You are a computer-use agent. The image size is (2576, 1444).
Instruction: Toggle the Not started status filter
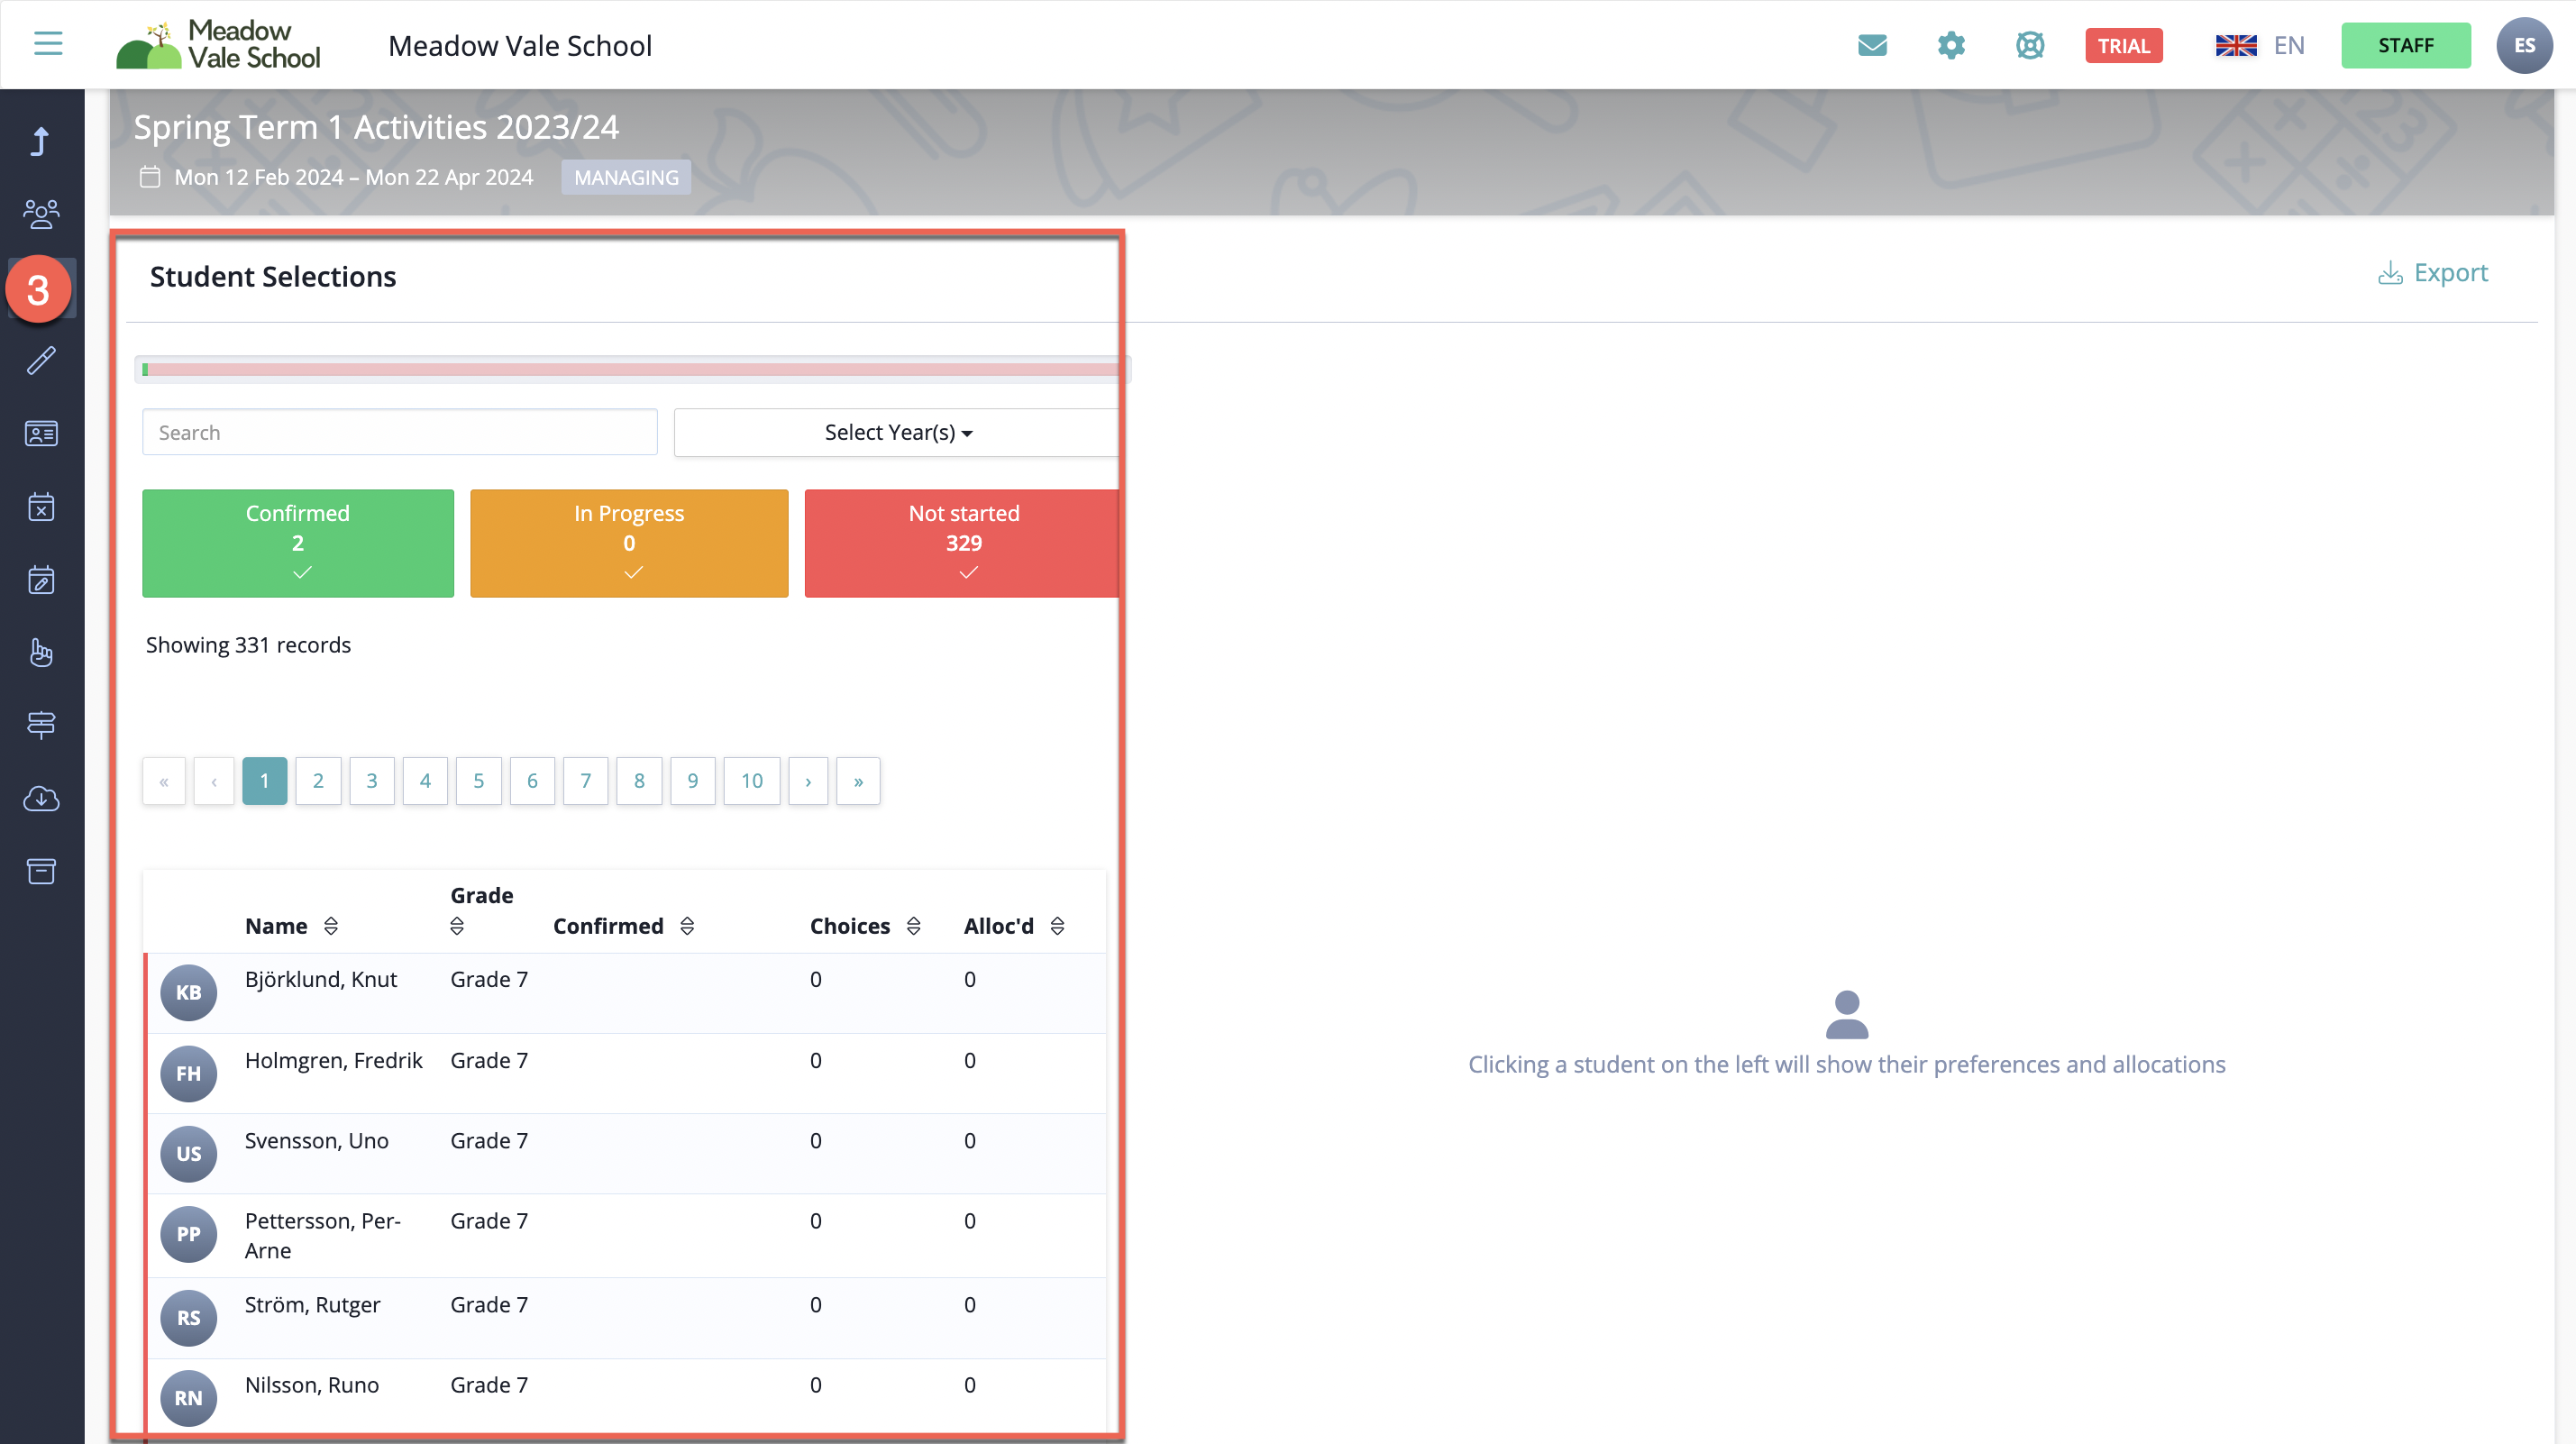tap(963, 543)
